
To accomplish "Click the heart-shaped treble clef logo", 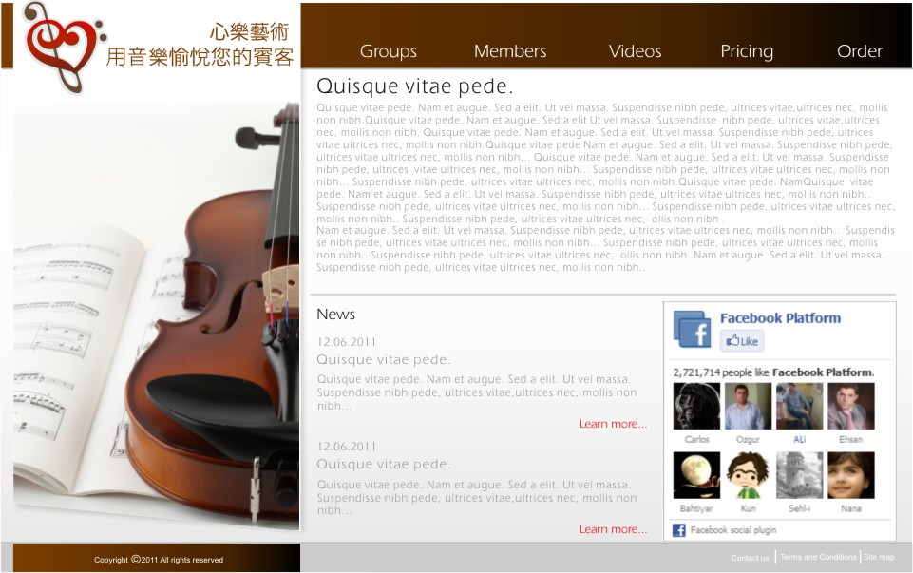I will [64, 47].
